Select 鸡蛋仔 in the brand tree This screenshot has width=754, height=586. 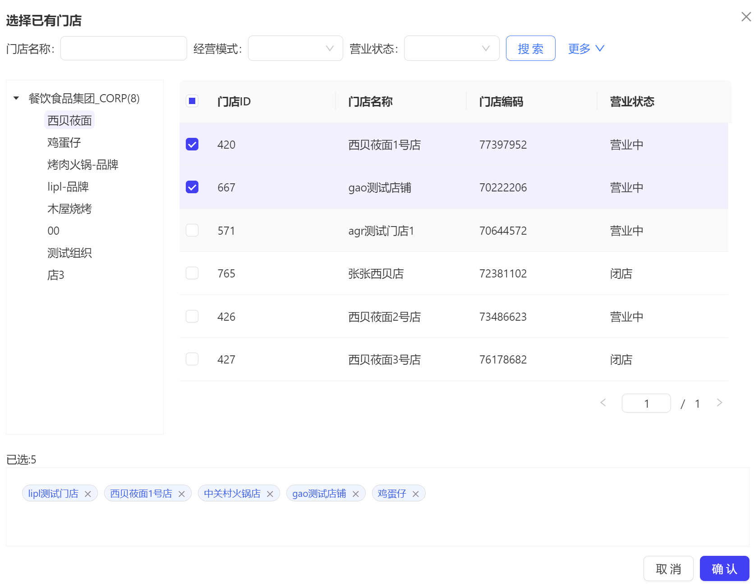[64, 142]
